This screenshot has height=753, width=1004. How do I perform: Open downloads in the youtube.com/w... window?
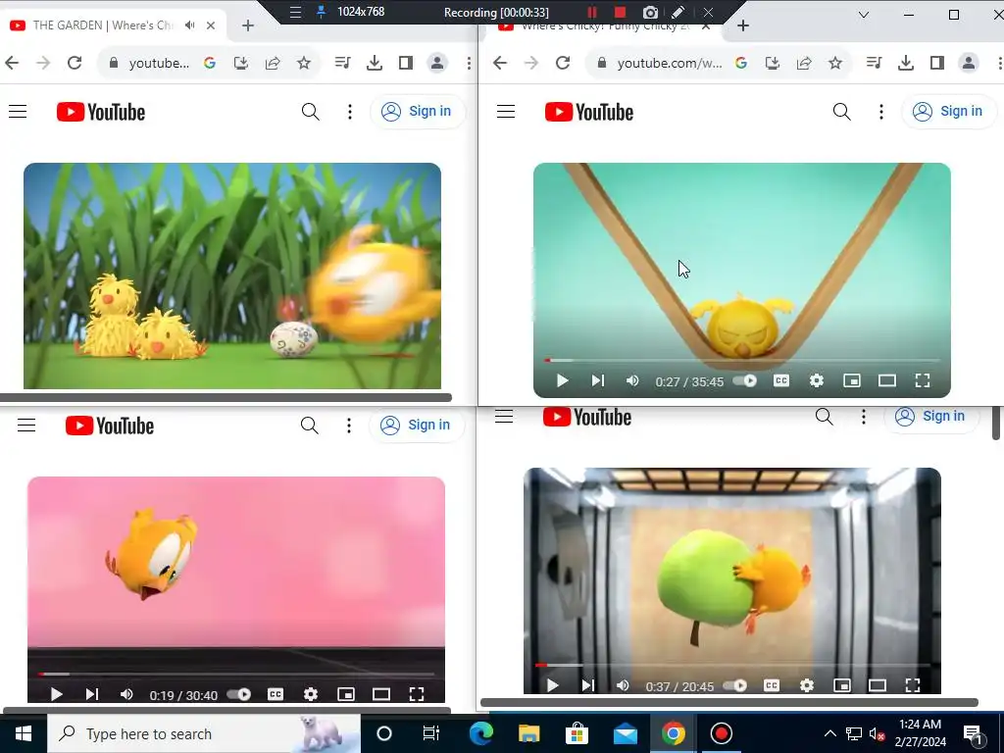click(905, 63)
